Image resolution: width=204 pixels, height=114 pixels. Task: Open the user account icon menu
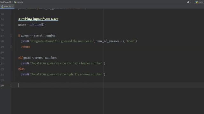coord(189,2)
